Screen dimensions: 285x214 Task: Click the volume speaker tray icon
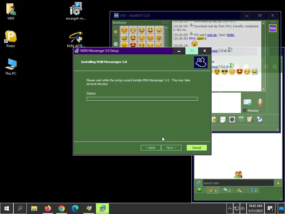tap(243, 208)
